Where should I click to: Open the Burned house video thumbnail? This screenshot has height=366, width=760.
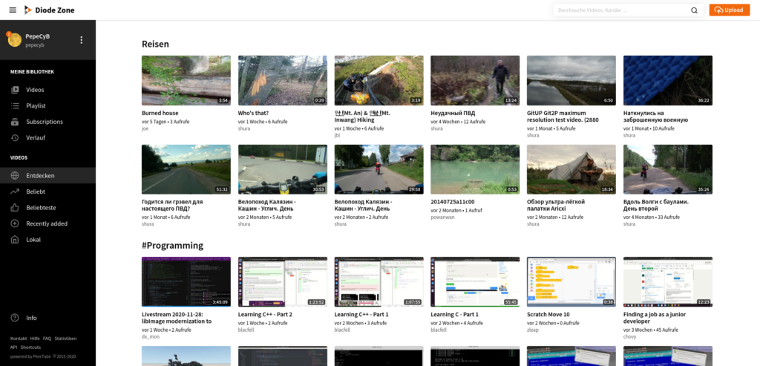[x=186, y=80]
